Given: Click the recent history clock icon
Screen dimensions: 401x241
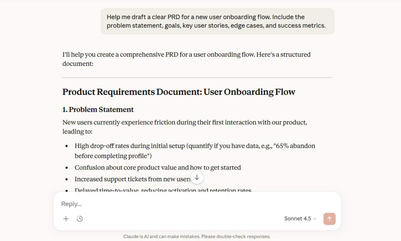Looking at the screenshot, I should 80,218.
